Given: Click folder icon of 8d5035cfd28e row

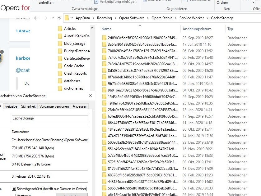Looking at the screenshot, I should click(x=104, y=70).
